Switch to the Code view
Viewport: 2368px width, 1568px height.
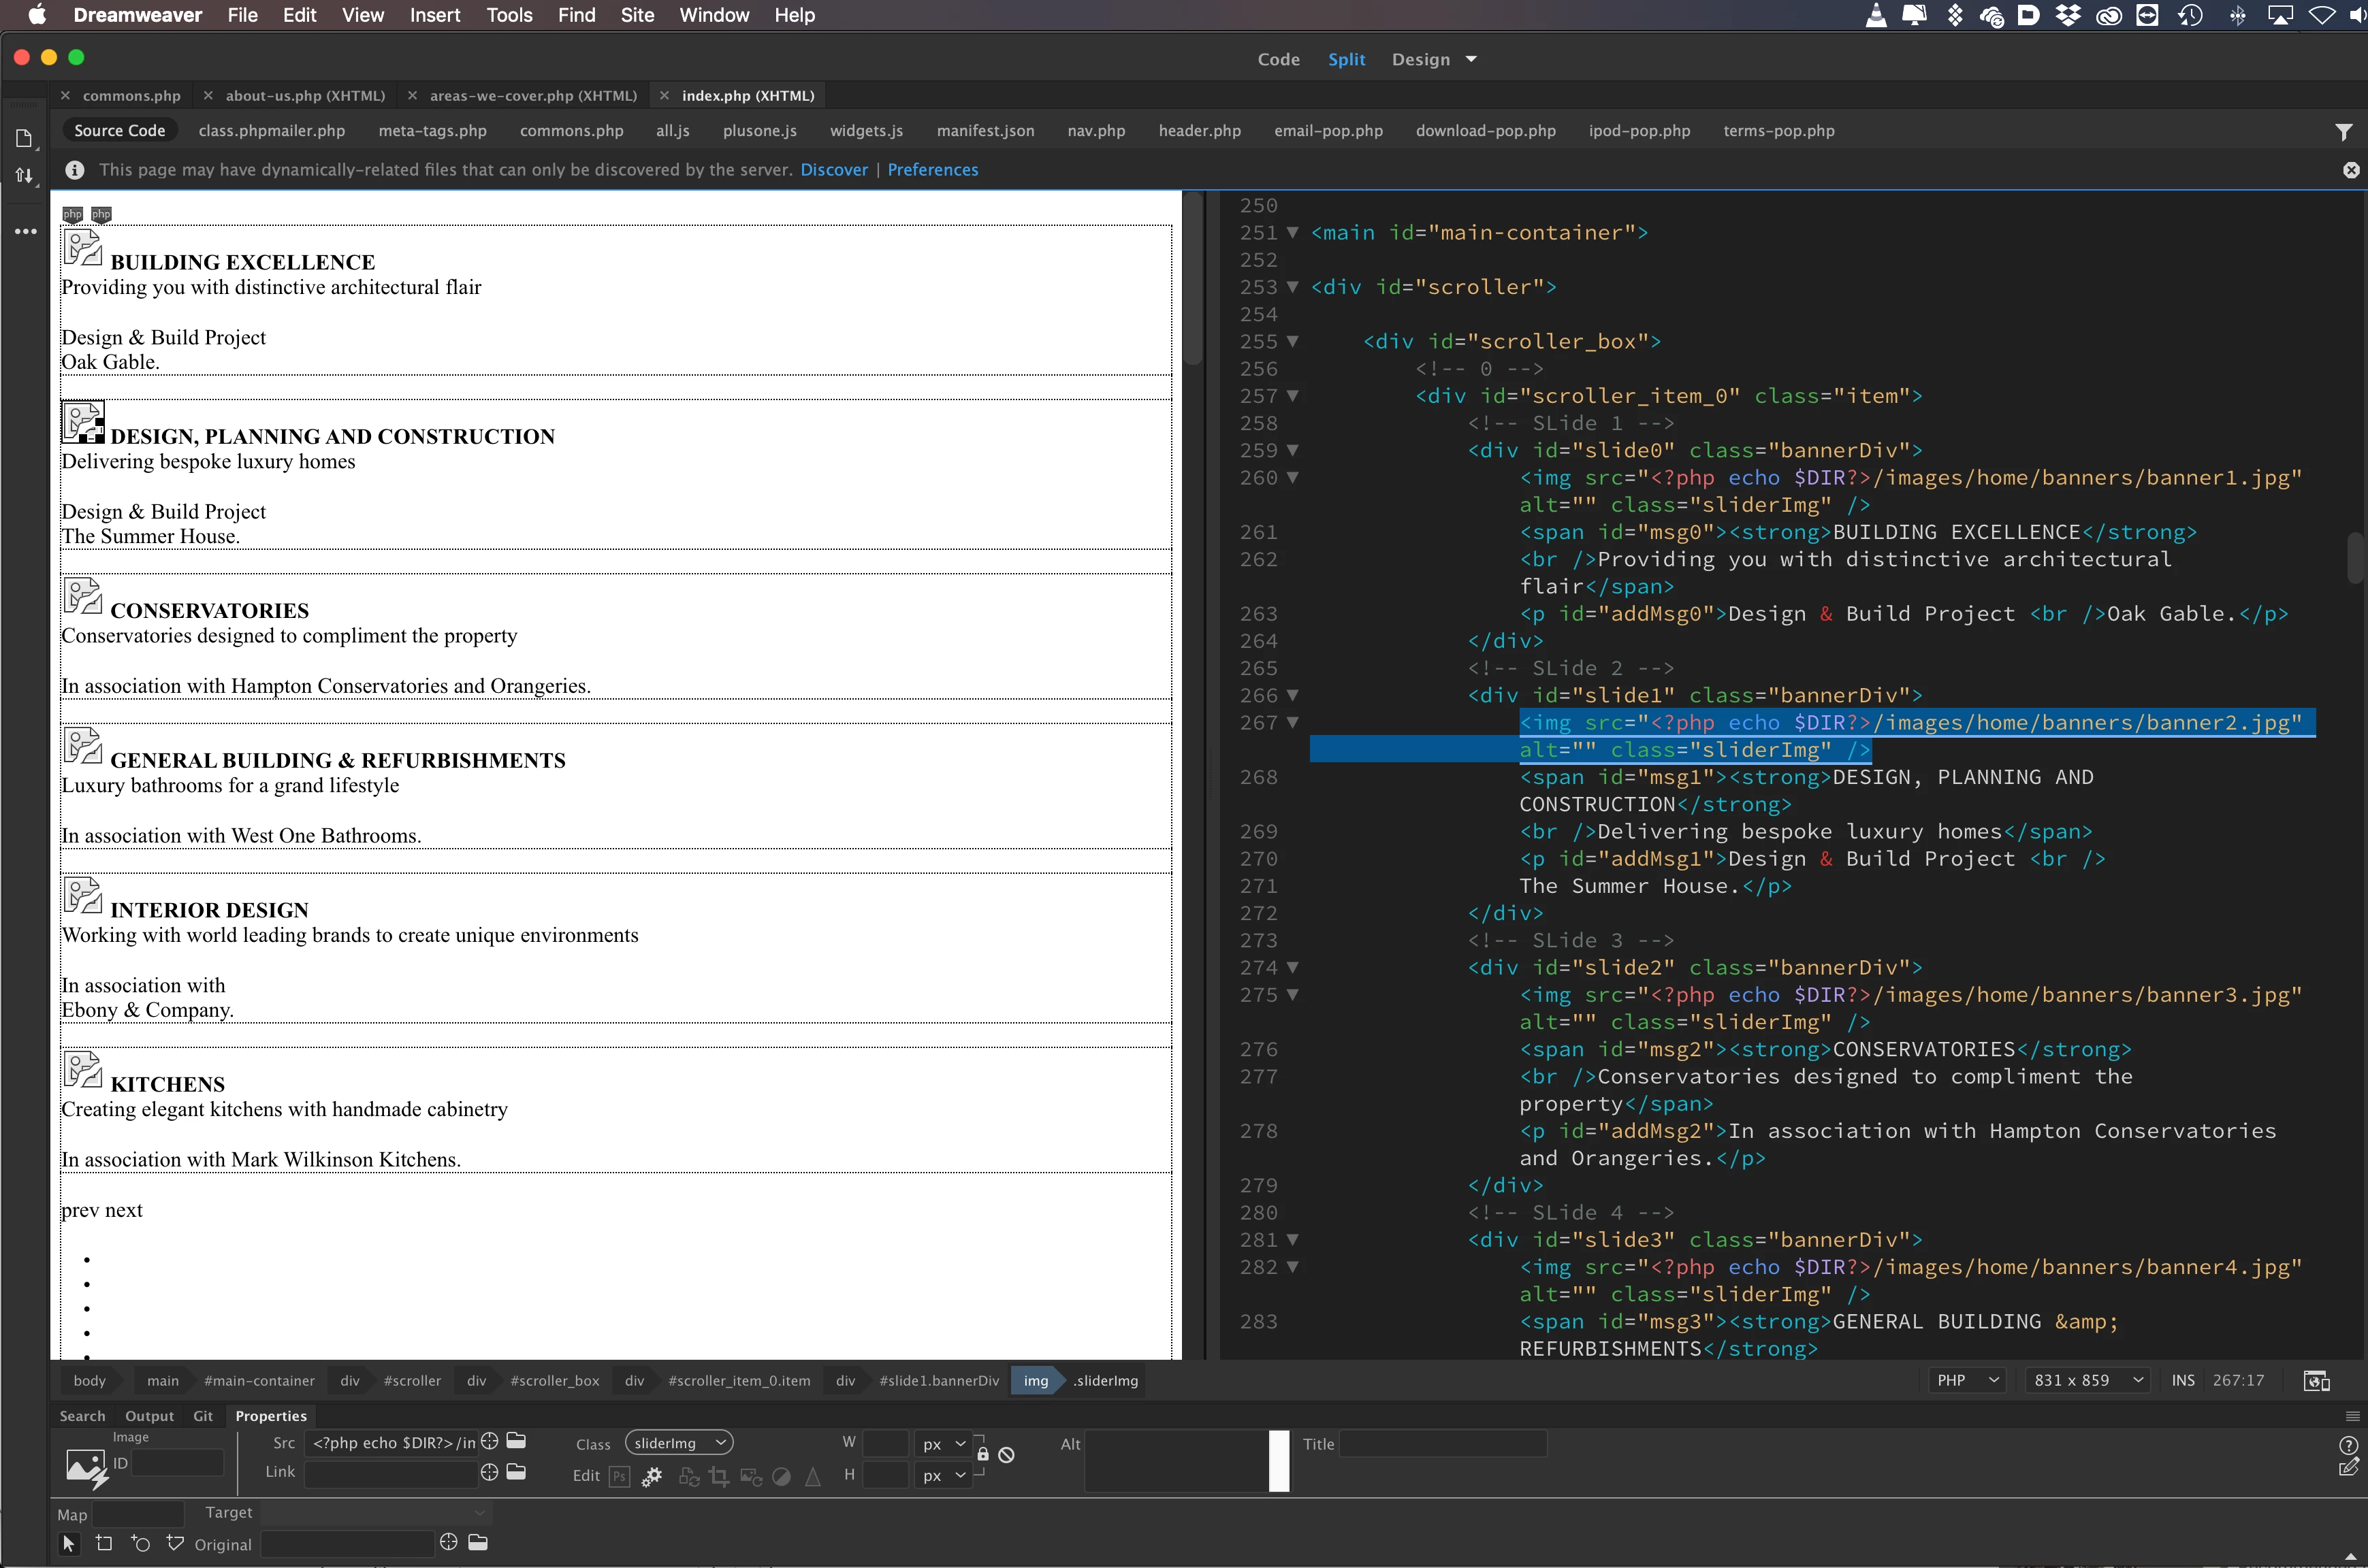click(x=1277, y=59)
